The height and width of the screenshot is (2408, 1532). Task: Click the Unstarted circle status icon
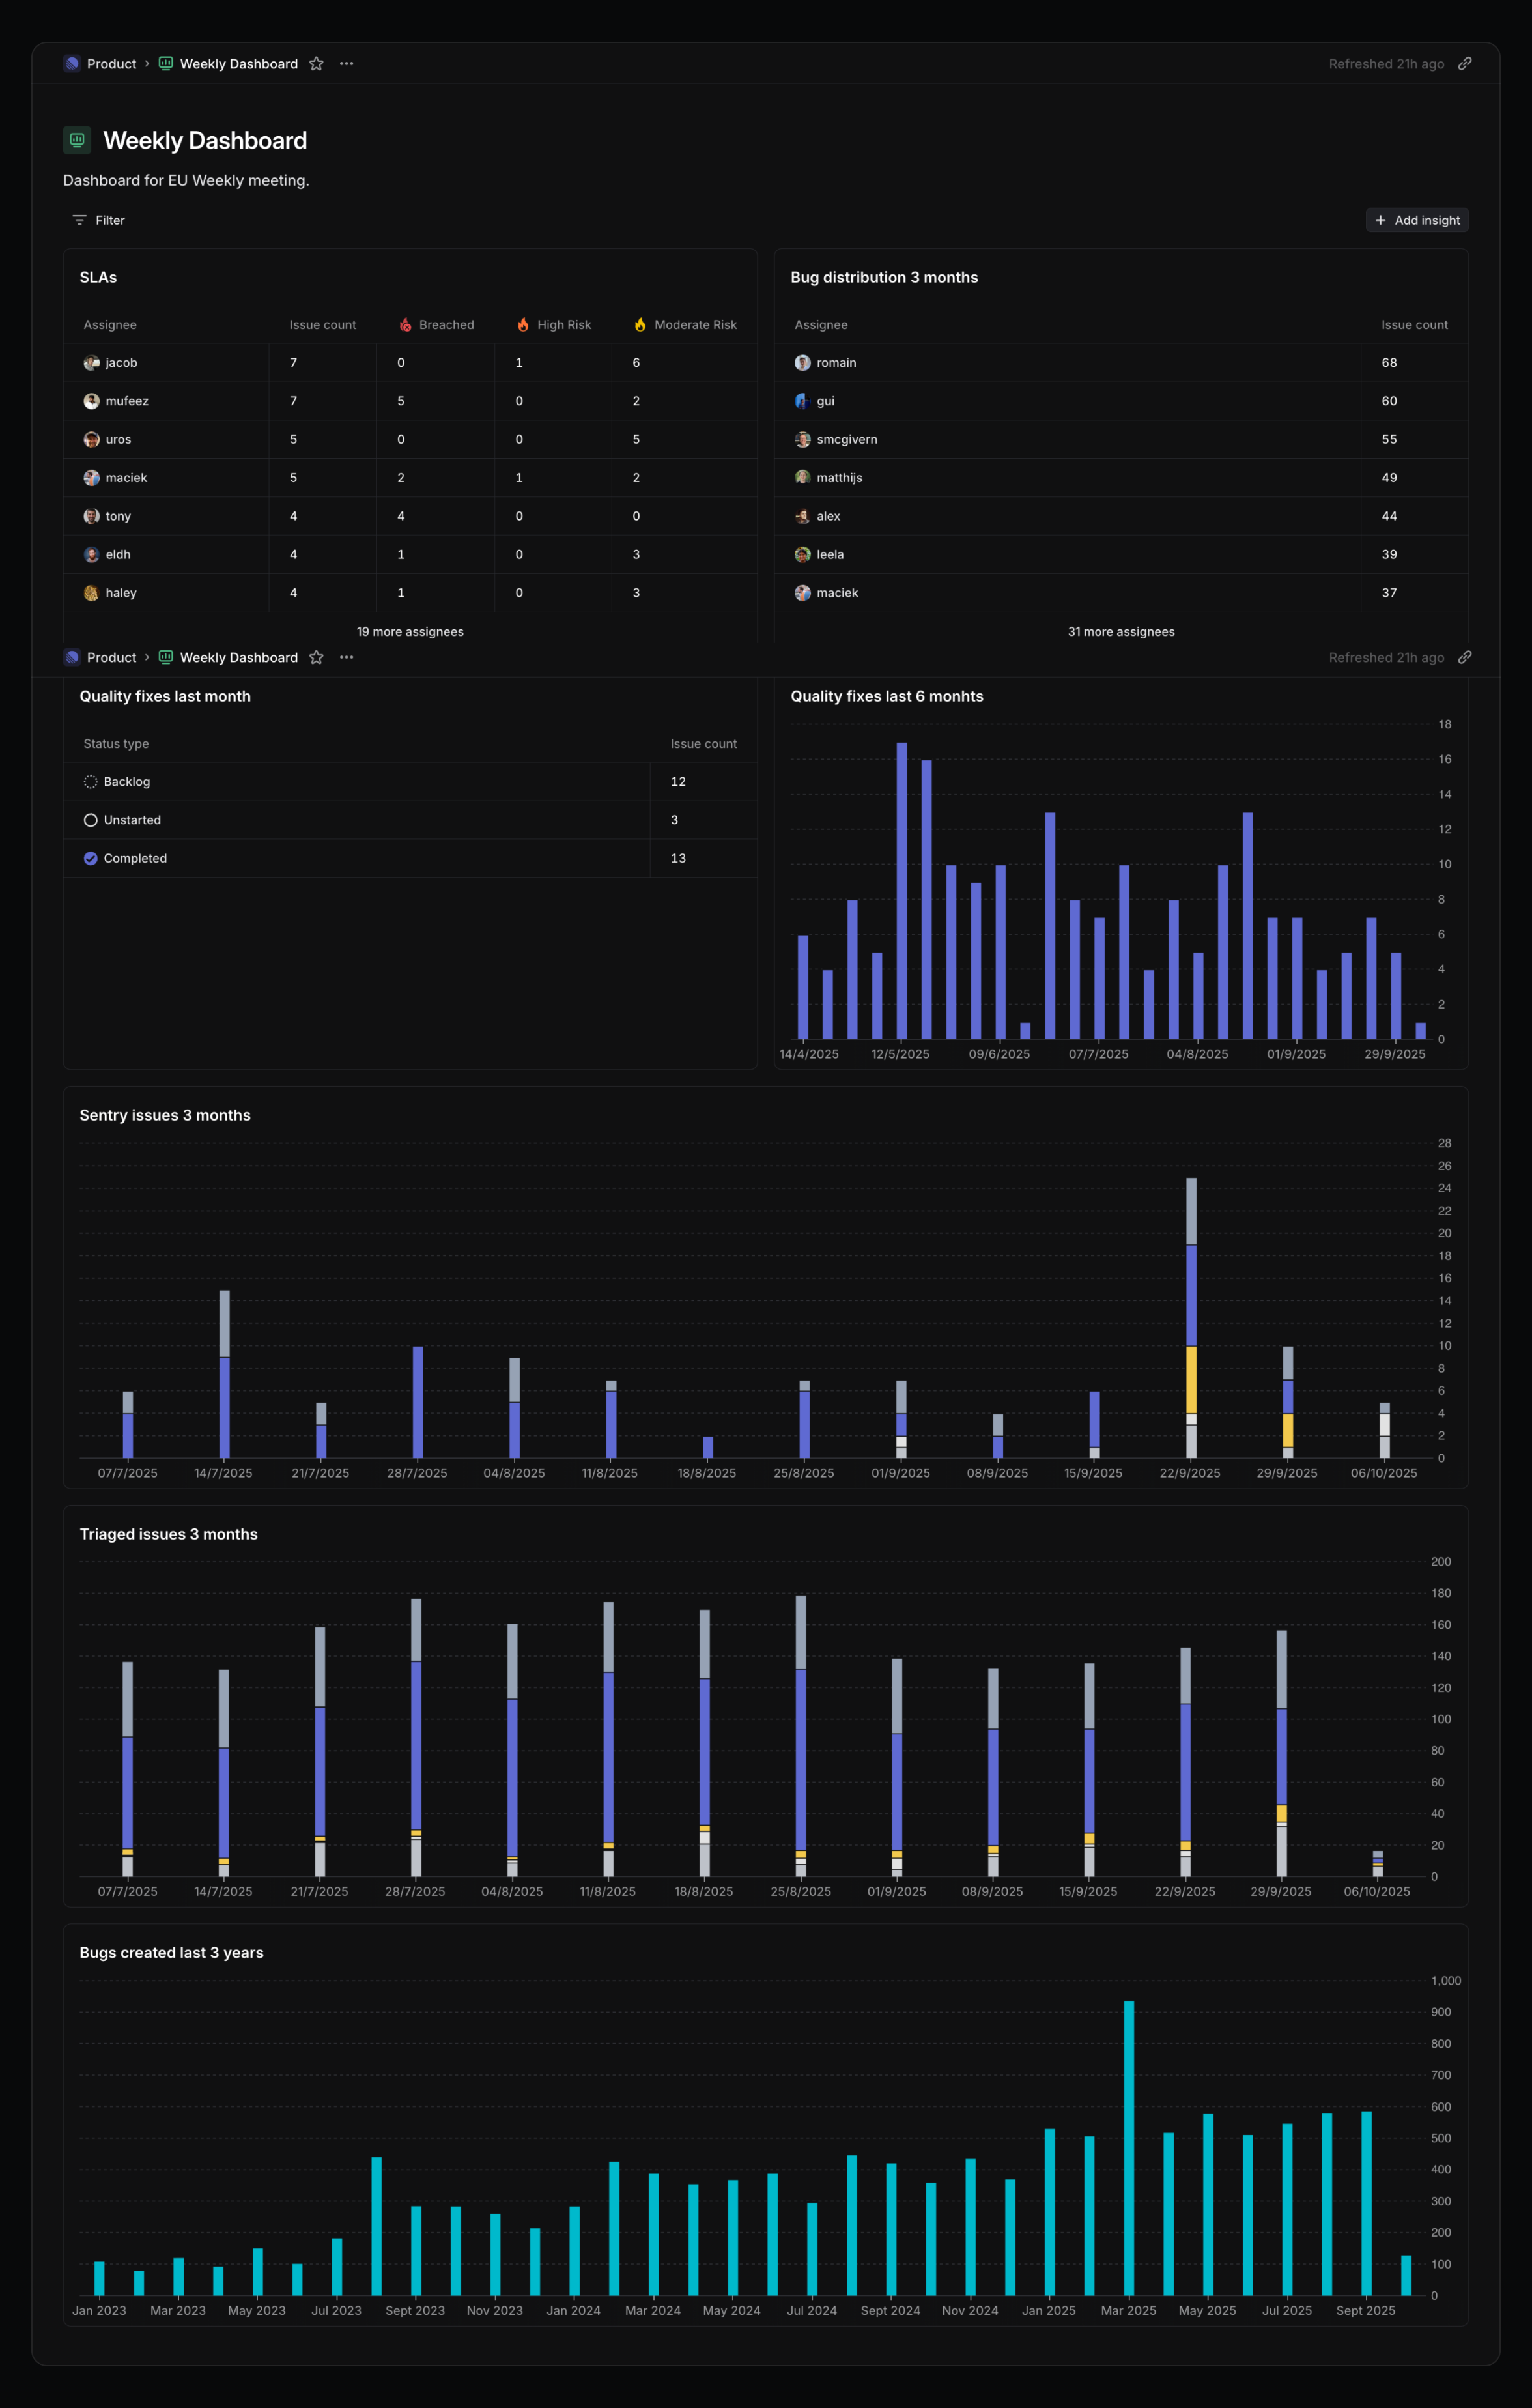point(90,820)
